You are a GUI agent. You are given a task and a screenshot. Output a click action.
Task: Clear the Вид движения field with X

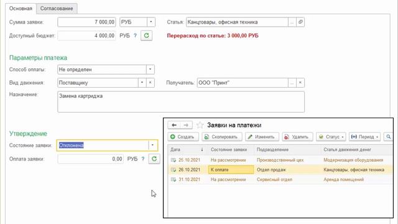point(150,83)
